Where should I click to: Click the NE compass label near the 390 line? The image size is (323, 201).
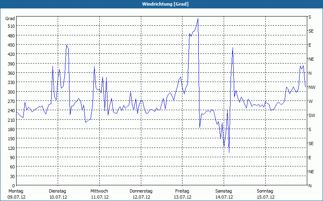pyautogui.click(x=311, y=59)
